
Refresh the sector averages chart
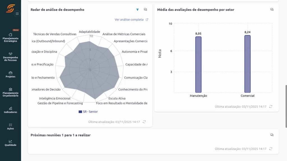coord(270,106)
